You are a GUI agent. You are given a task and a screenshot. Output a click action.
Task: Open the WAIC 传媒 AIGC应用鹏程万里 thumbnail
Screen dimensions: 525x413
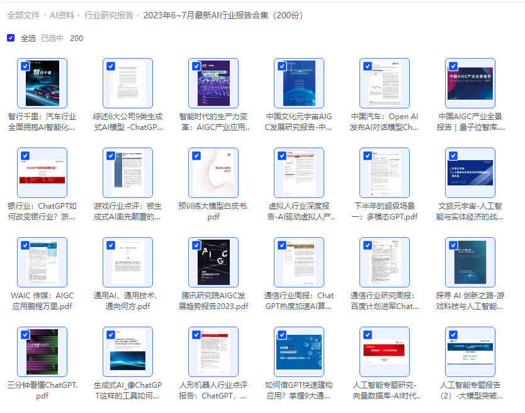[42, 262]
